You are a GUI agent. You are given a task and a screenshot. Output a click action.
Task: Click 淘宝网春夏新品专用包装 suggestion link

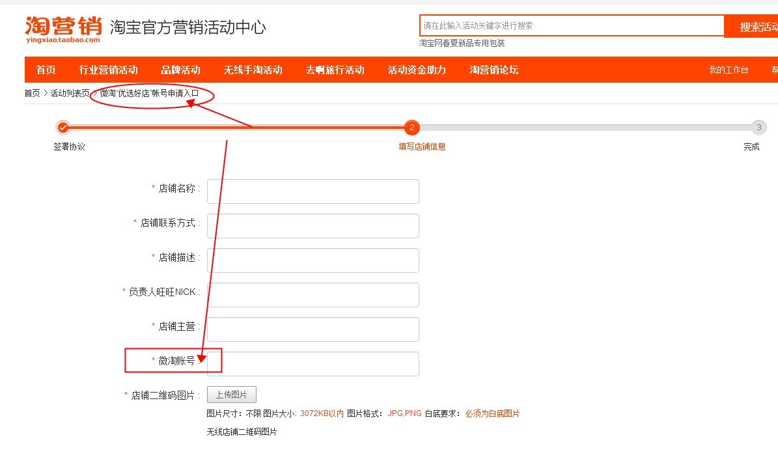[462, 43]
